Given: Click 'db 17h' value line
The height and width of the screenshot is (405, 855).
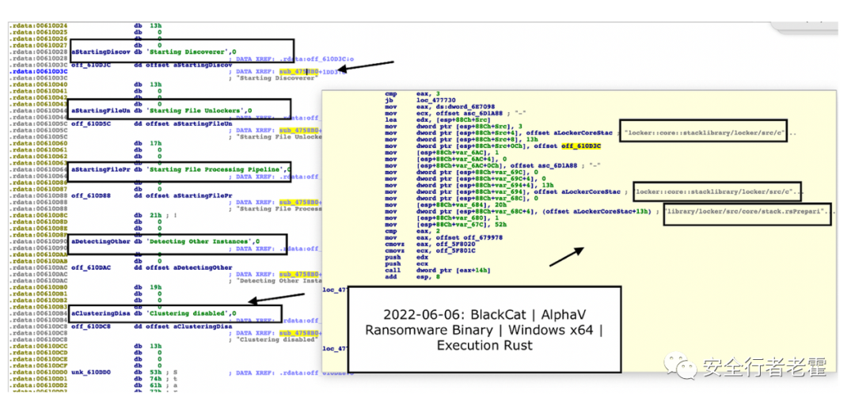Looking at the screenshot, I should point(148,143).
